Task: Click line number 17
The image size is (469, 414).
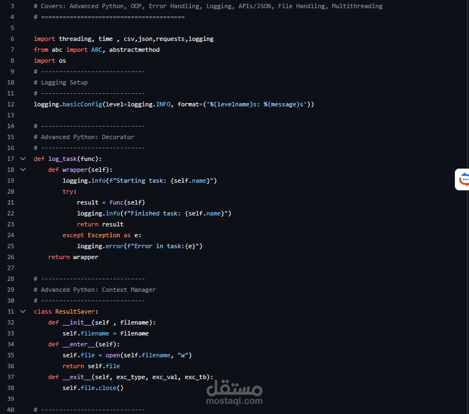Action: [10, 159]
